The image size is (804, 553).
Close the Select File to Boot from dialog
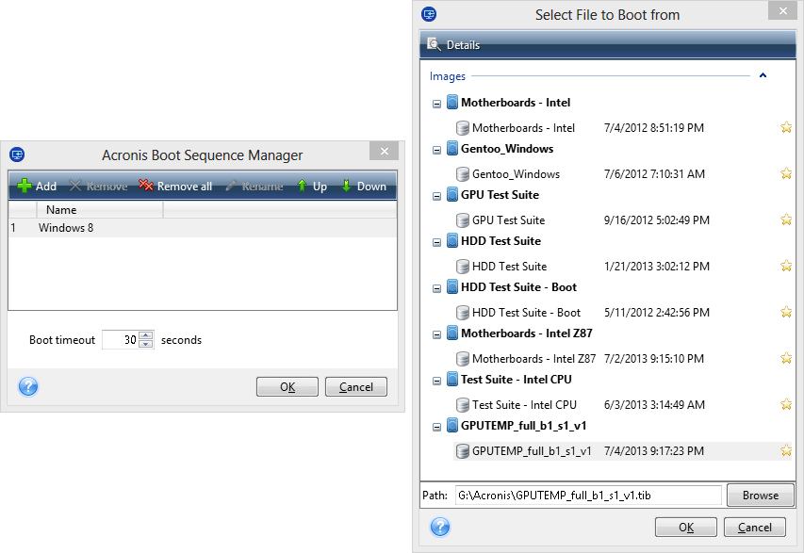pos(782,10)
